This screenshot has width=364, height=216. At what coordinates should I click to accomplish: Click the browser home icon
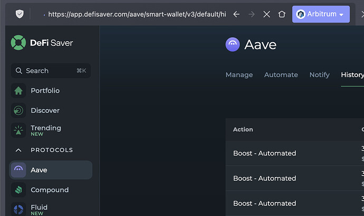[x=282, y=14]
